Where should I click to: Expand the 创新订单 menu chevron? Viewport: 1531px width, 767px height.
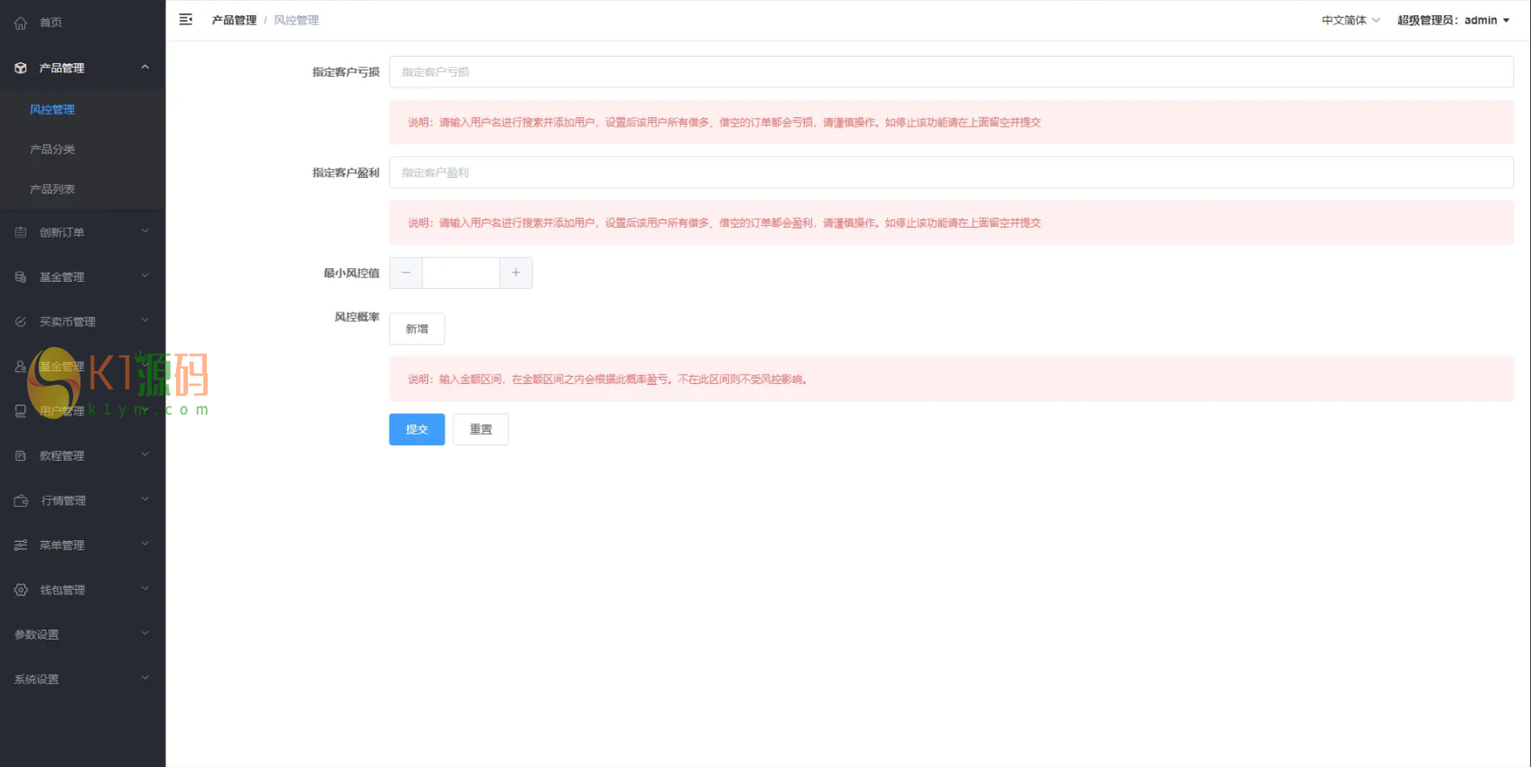[x=145, y=232]
